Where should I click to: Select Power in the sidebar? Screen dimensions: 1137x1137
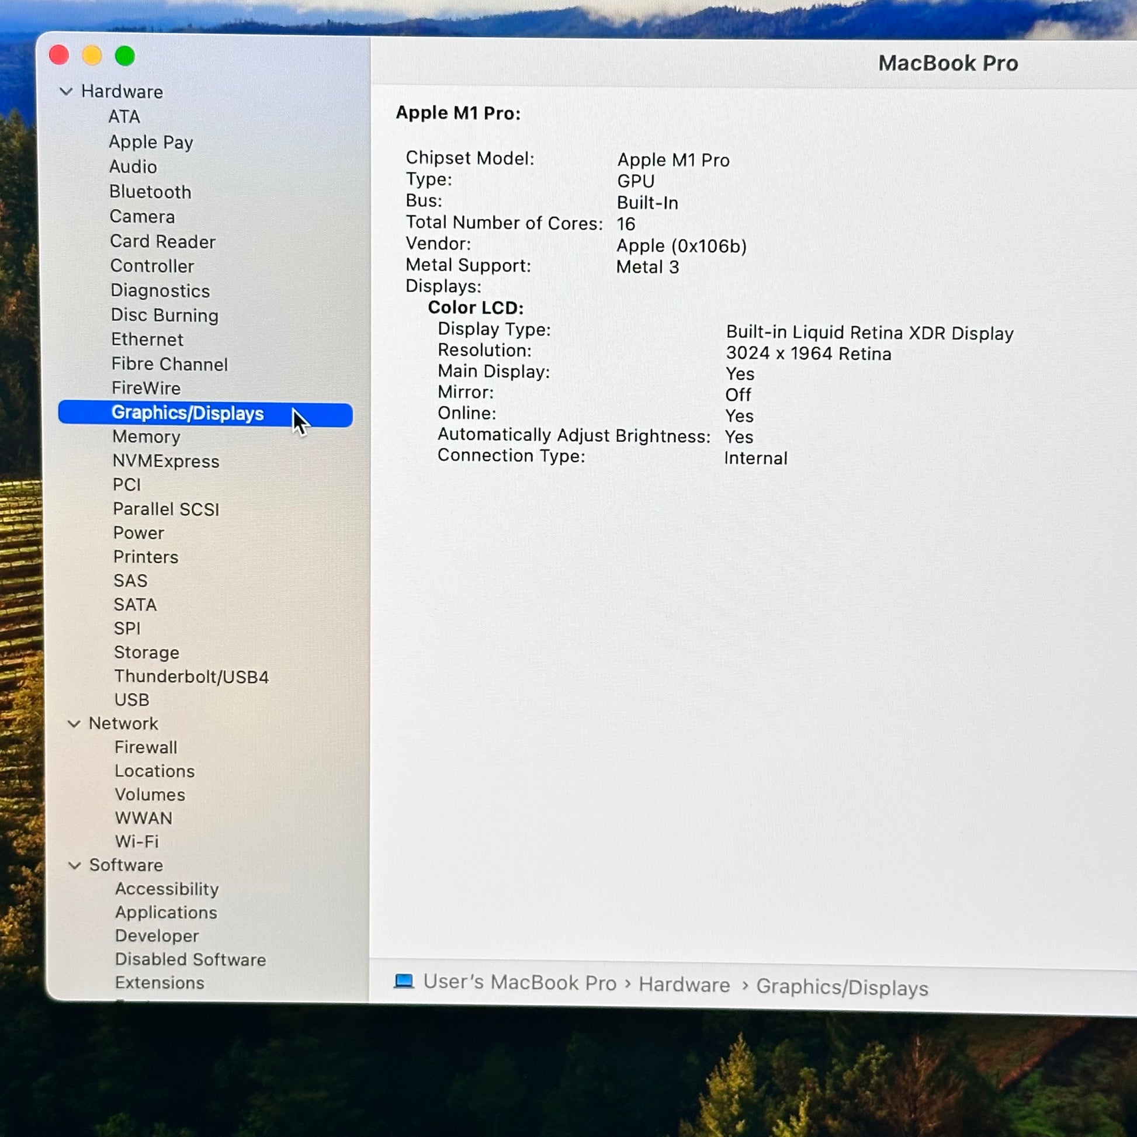[139, 533]
